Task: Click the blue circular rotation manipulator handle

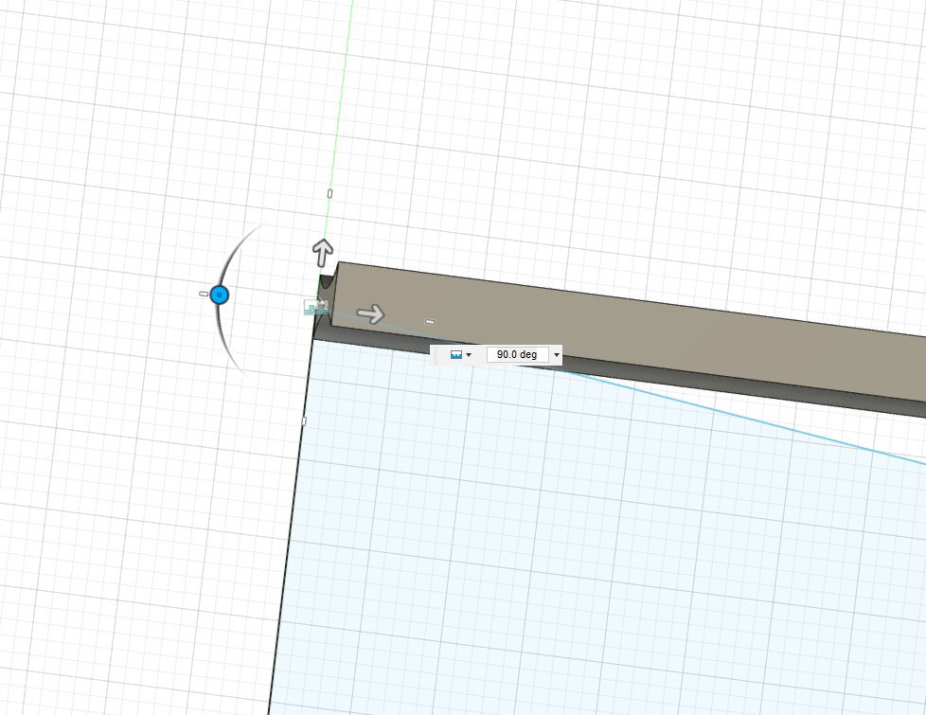Action: (219, 295)
